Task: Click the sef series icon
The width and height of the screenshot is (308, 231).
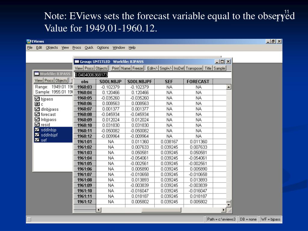Action: click(x=37, y=140)
